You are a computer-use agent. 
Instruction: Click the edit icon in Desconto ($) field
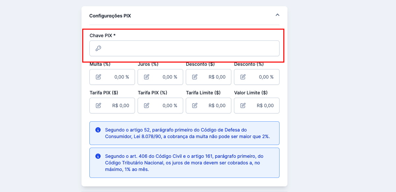194,77
